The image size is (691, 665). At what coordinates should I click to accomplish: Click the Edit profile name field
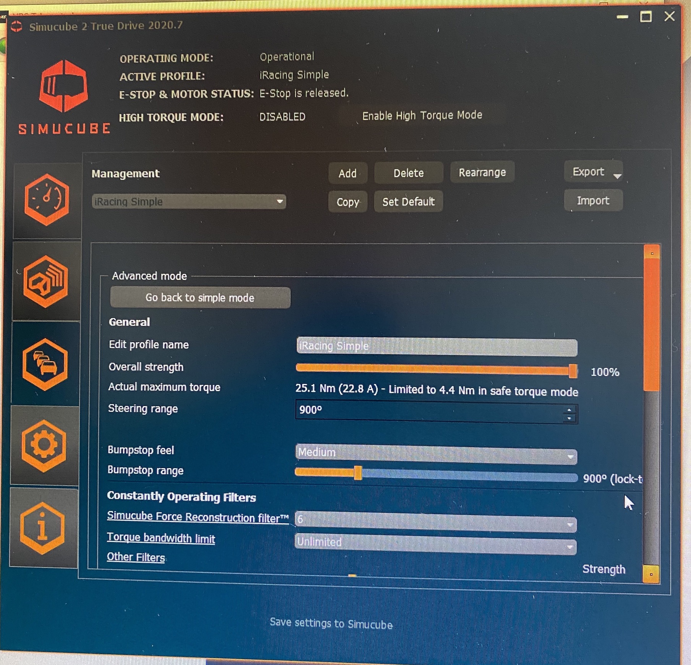(x=436, y=346)
